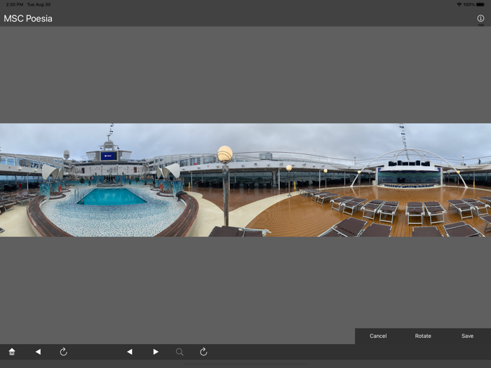Show next photo with right-pointing arrow
Viewport: 491px width, 368px height.
coord(156,352)
